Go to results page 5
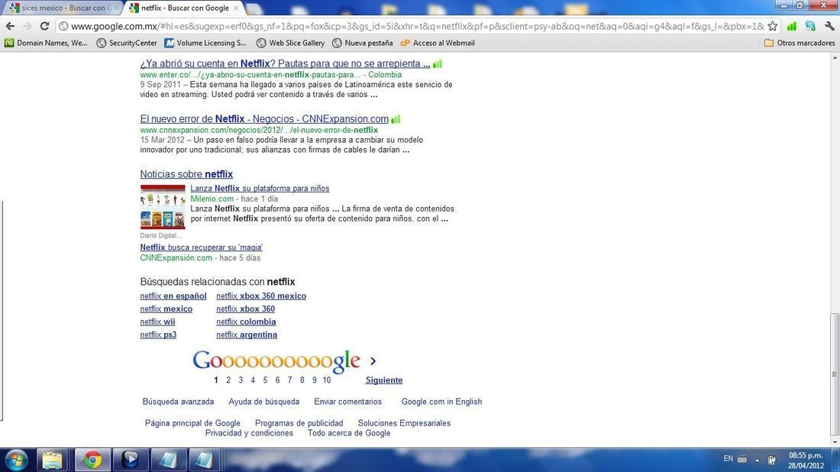Screen dimensions: 840x472 coord(265,380)
